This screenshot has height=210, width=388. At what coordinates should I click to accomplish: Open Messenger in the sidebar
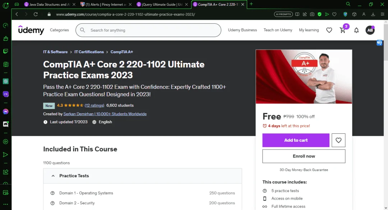5,111
